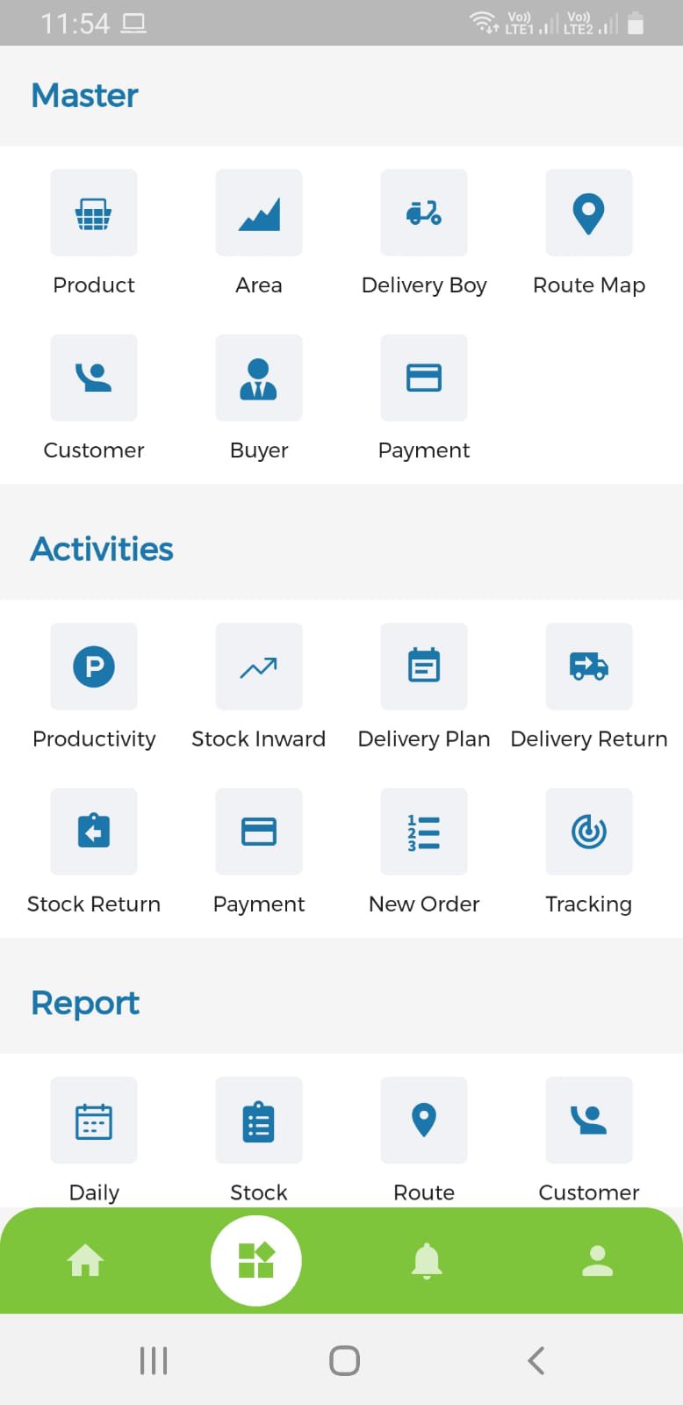The width and height of the screenshot is (683, 1405).
Task: Open the New Order list icon
Action: [x=424, y=832]
